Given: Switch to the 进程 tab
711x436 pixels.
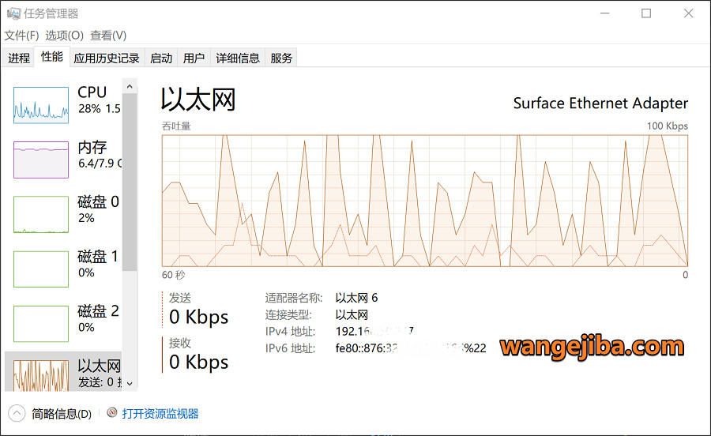Looking at the screenshot, I should 19,58.
